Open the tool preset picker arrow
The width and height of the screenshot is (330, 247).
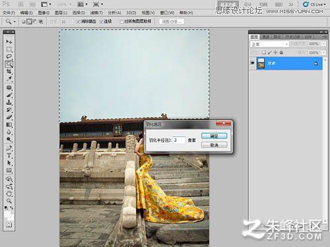tap(15, 22)
